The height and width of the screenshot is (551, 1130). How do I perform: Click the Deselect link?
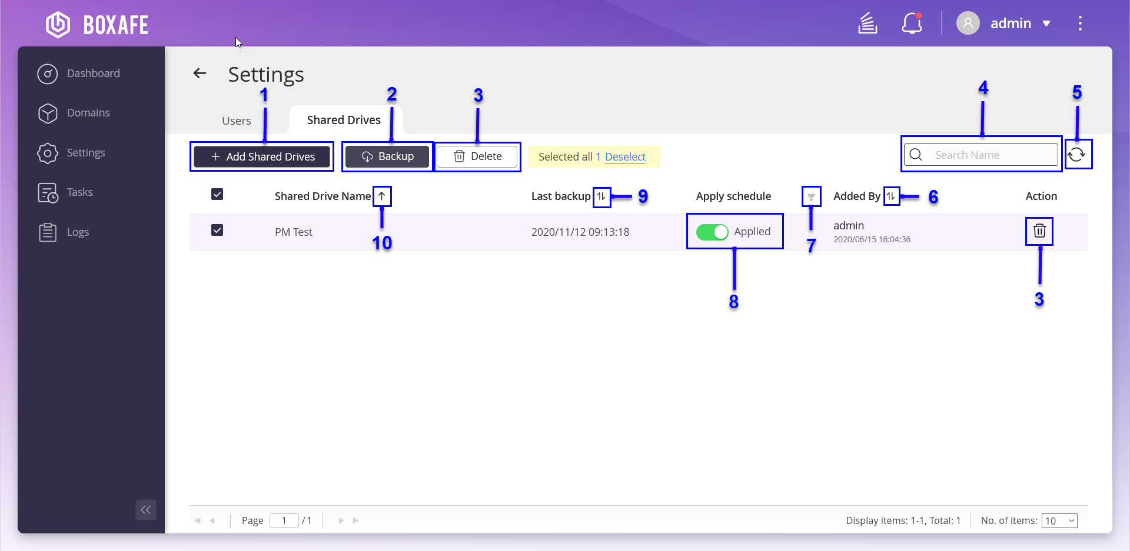625,157
